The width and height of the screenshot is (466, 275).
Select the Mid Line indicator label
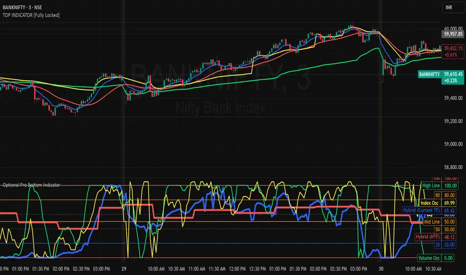pos(431,222)
